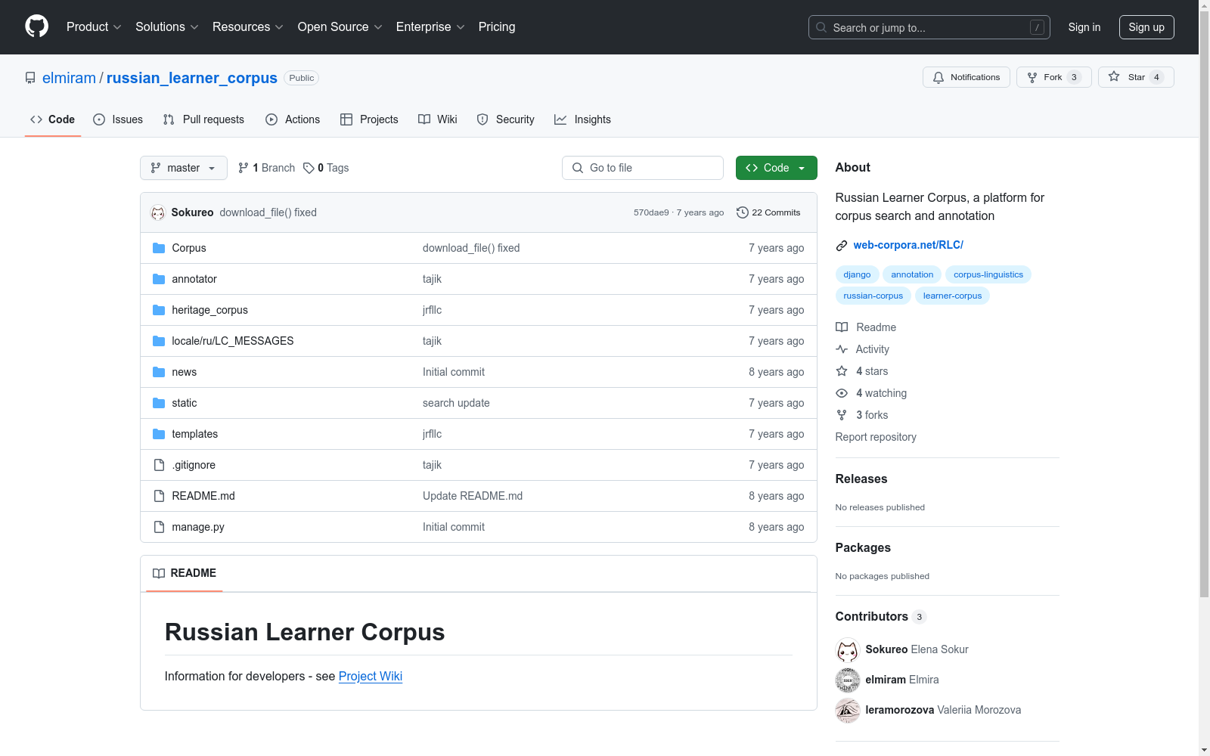Image resolution: width=1210 pixels, height=756 pixels.
Task: Click the link icon beside web-corpora.net
Action: (842, 245)
